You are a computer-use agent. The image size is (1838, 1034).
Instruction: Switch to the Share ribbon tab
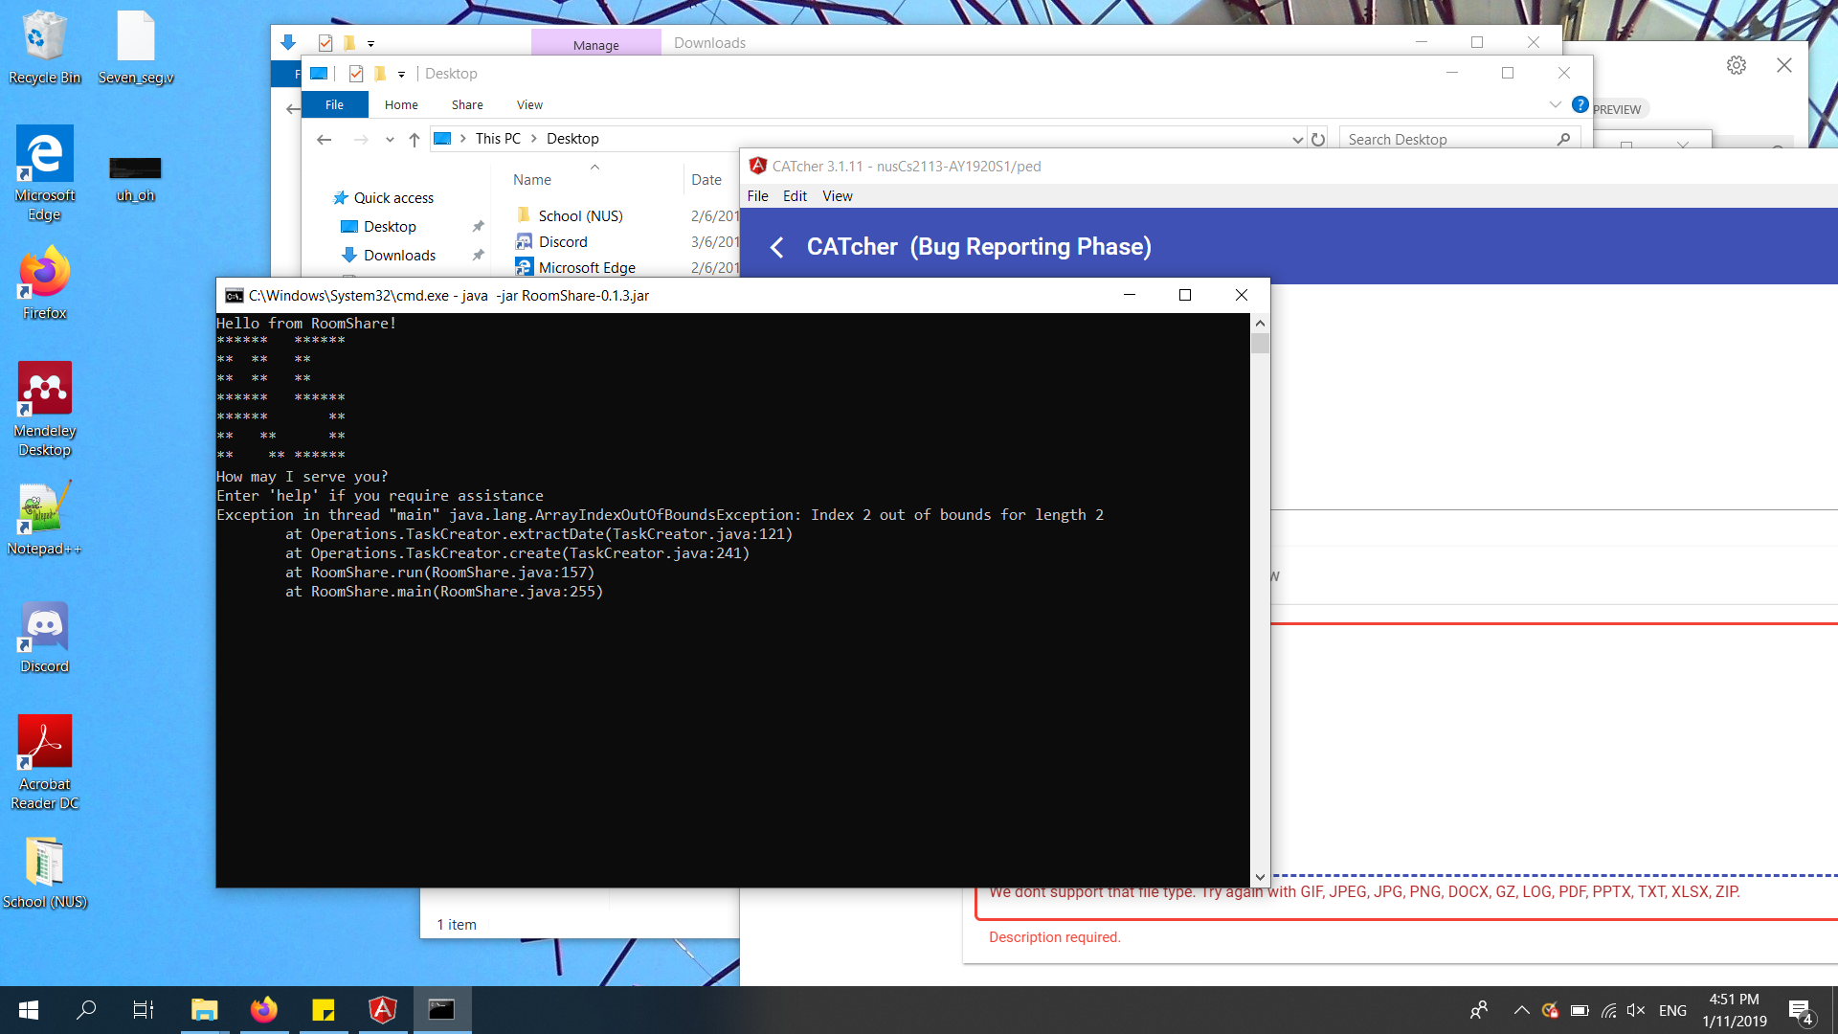click(467, 105)
